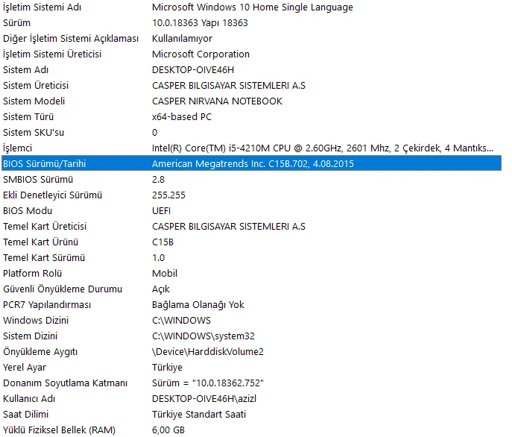Select Yüklü Fiziksel Bellek (RAM) label
512x437 pixels.
pyautogui.click(x=60, y=430)
